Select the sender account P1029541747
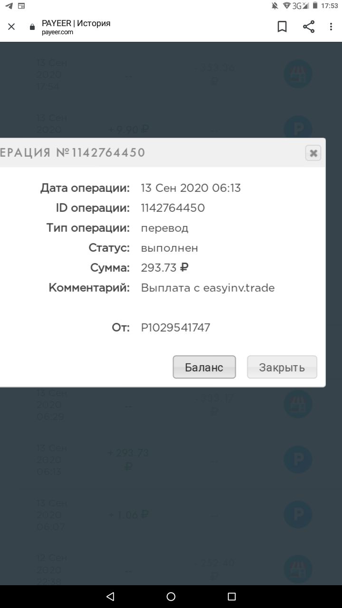 pyautogui.click(x=175, y=328)
